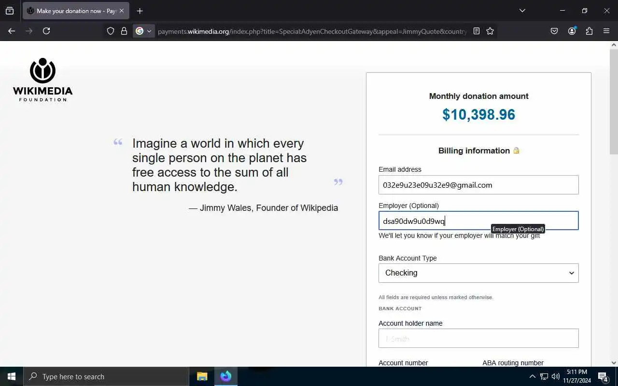Go back to previous page
The image size is (618, 386).
(12, 31)
